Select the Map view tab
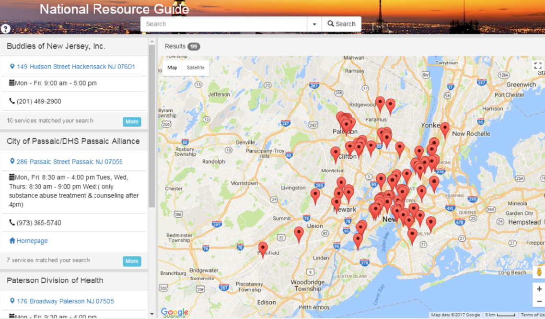 click(172, 68)
